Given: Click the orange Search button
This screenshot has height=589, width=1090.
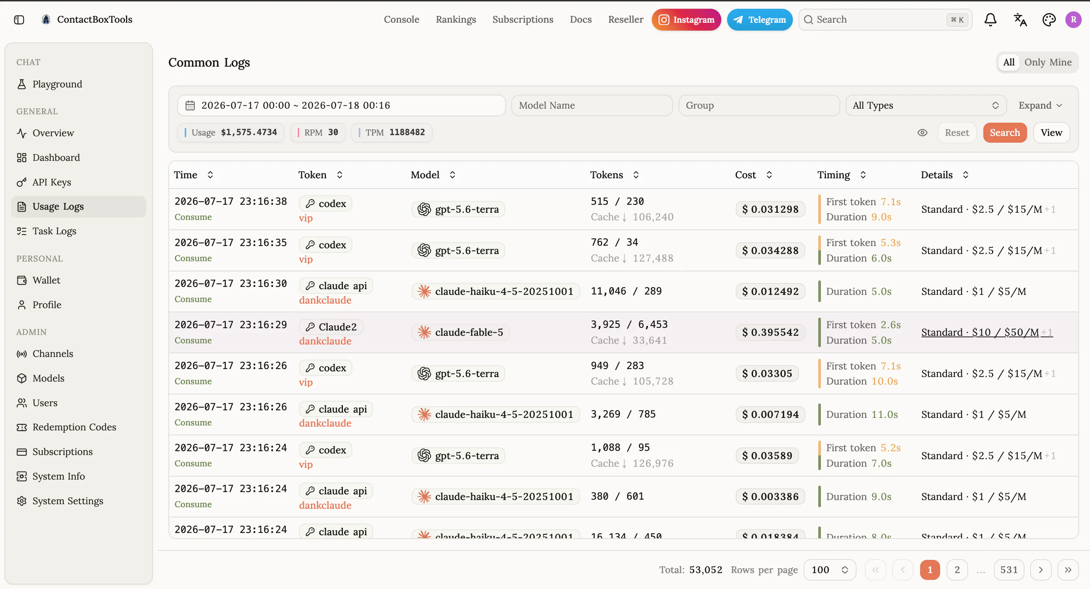Looking at the screenshot, I should [1005, 133].
